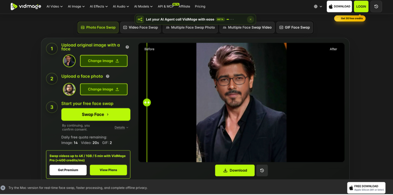This screenshot has width=393, height=195.
Task: Download the swapped result image
Action: pos(235,170)
